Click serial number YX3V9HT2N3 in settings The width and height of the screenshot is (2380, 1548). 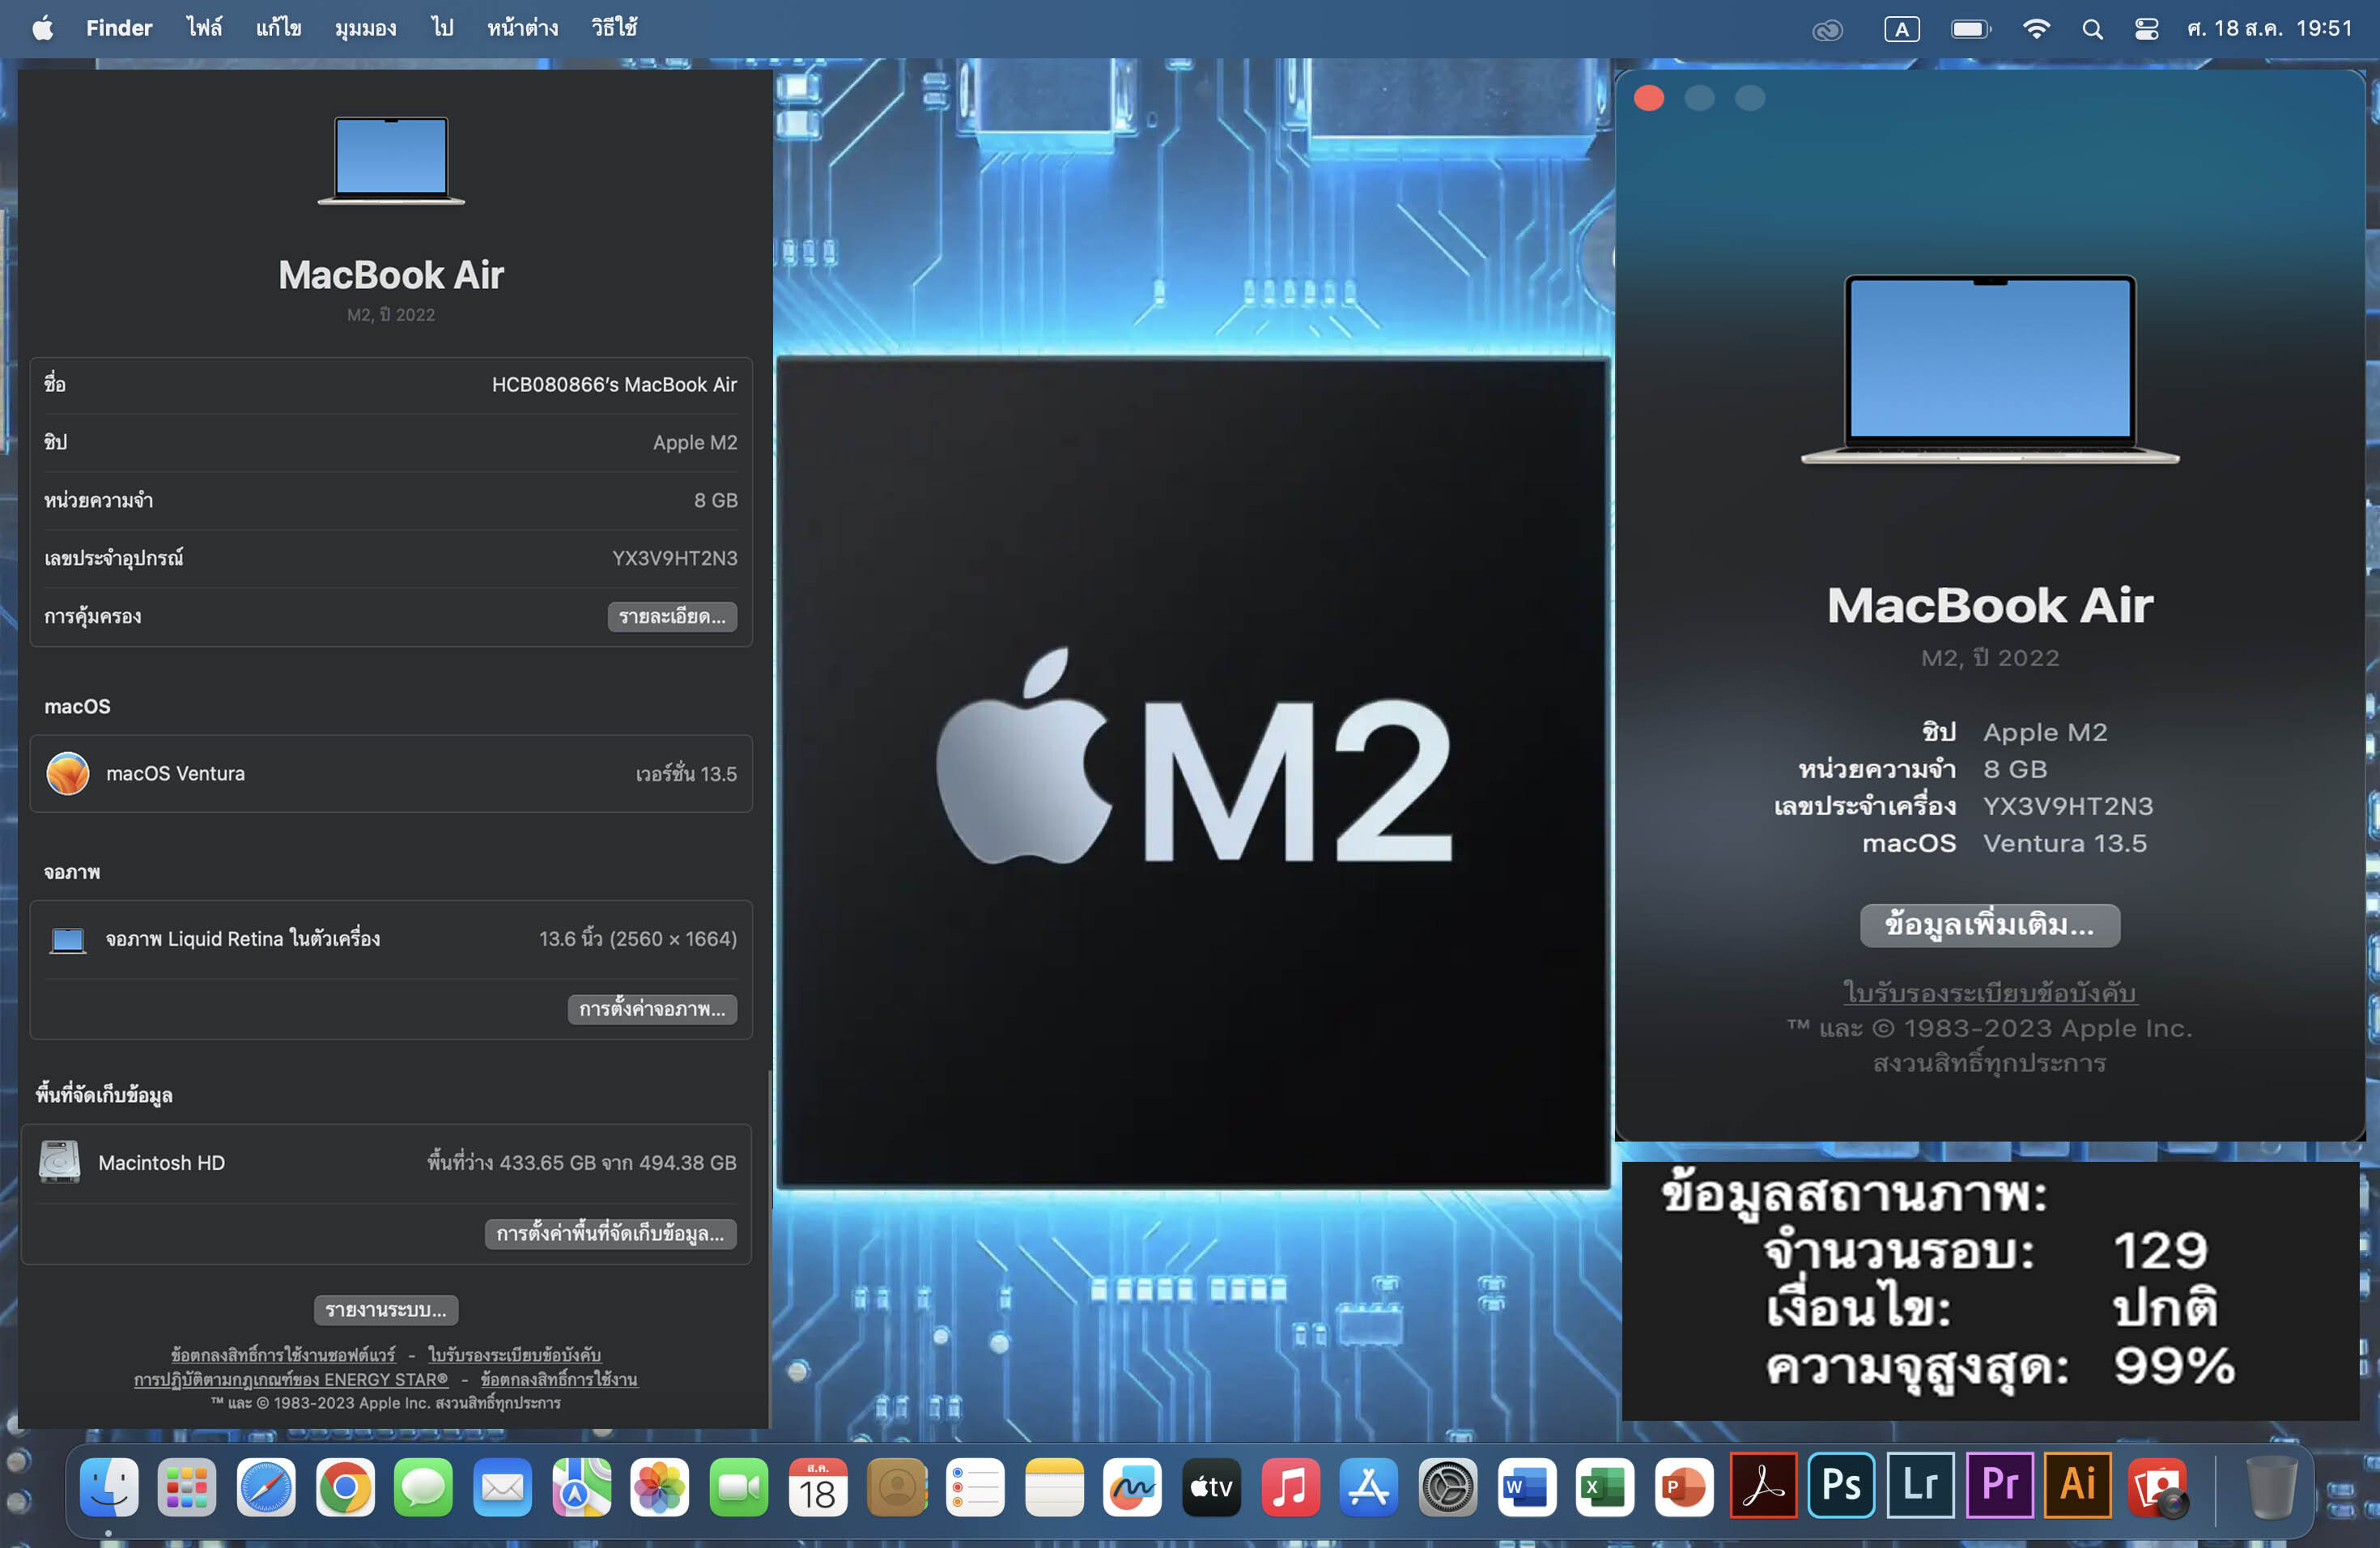pos(674,558)
